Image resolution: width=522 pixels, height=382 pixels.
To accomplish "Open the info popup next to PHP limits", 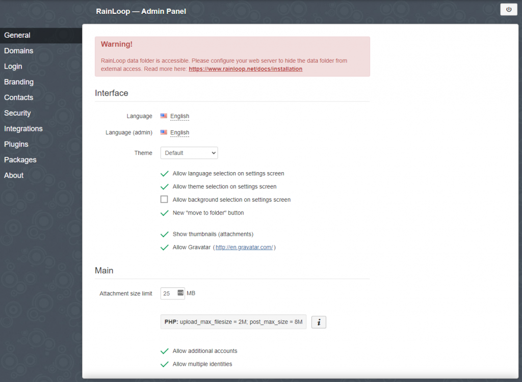I will pos(319,322).
